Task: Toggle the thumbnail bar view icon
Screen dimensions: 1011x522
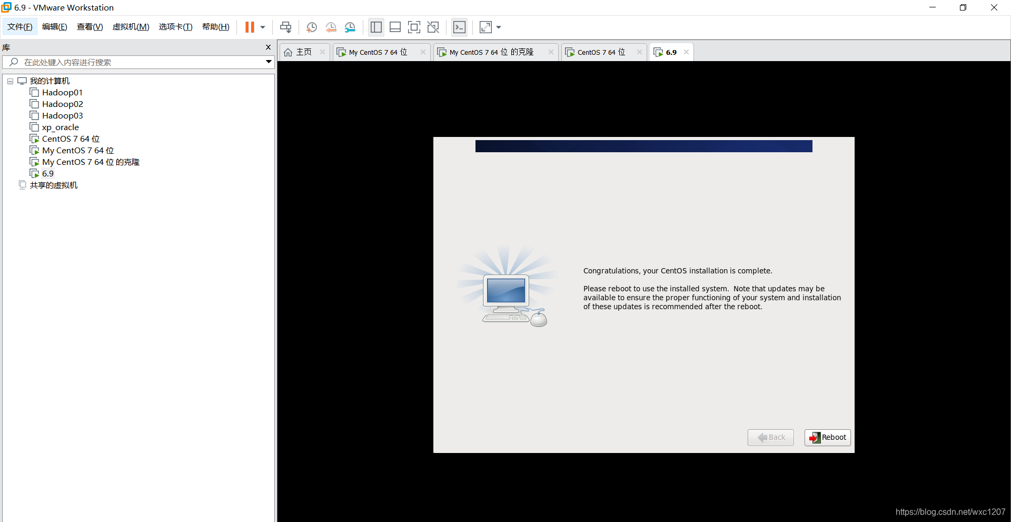Action: [395, 27]
